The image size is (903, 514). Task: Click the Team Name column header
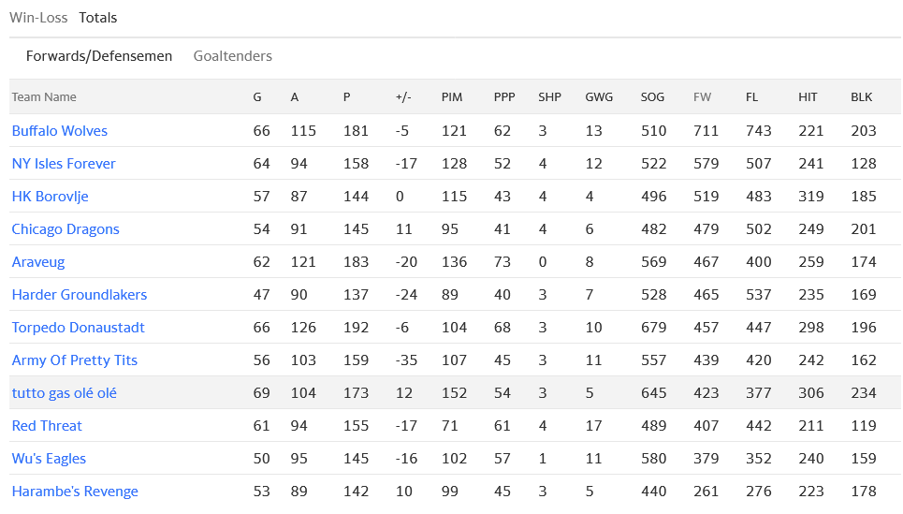44,97
